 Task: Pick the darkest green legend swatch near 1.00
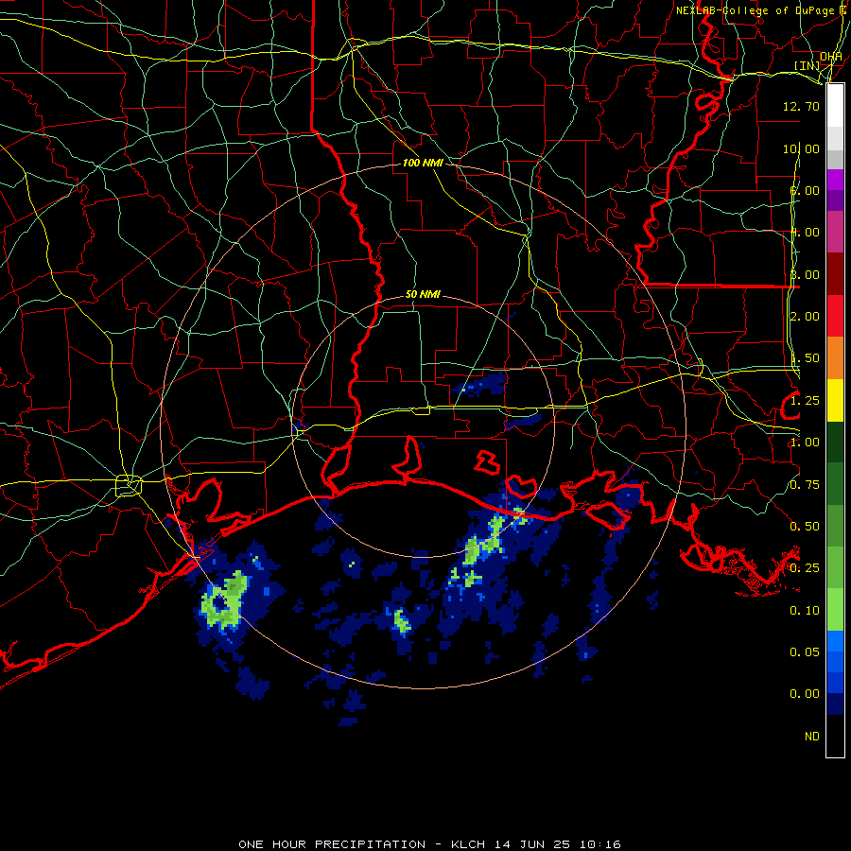click(835, 442)
